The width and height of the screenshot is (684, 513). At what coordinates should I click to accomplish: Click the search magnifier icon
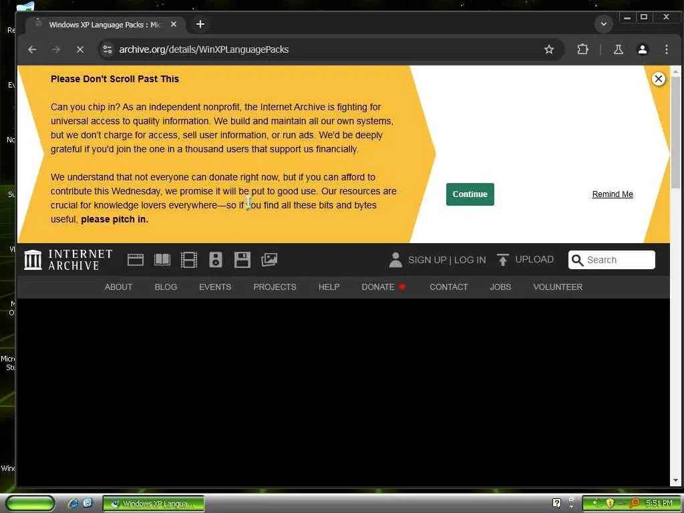point(577,261)
